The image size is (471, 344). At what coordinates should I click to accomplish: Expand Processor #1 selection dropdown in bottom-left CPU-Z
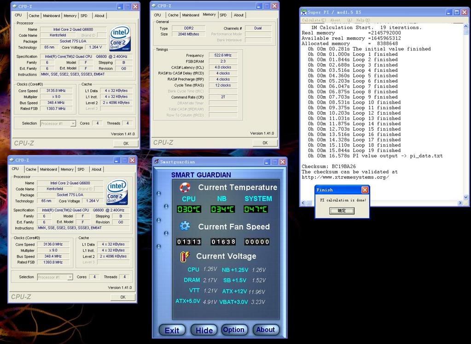point(55,277)
